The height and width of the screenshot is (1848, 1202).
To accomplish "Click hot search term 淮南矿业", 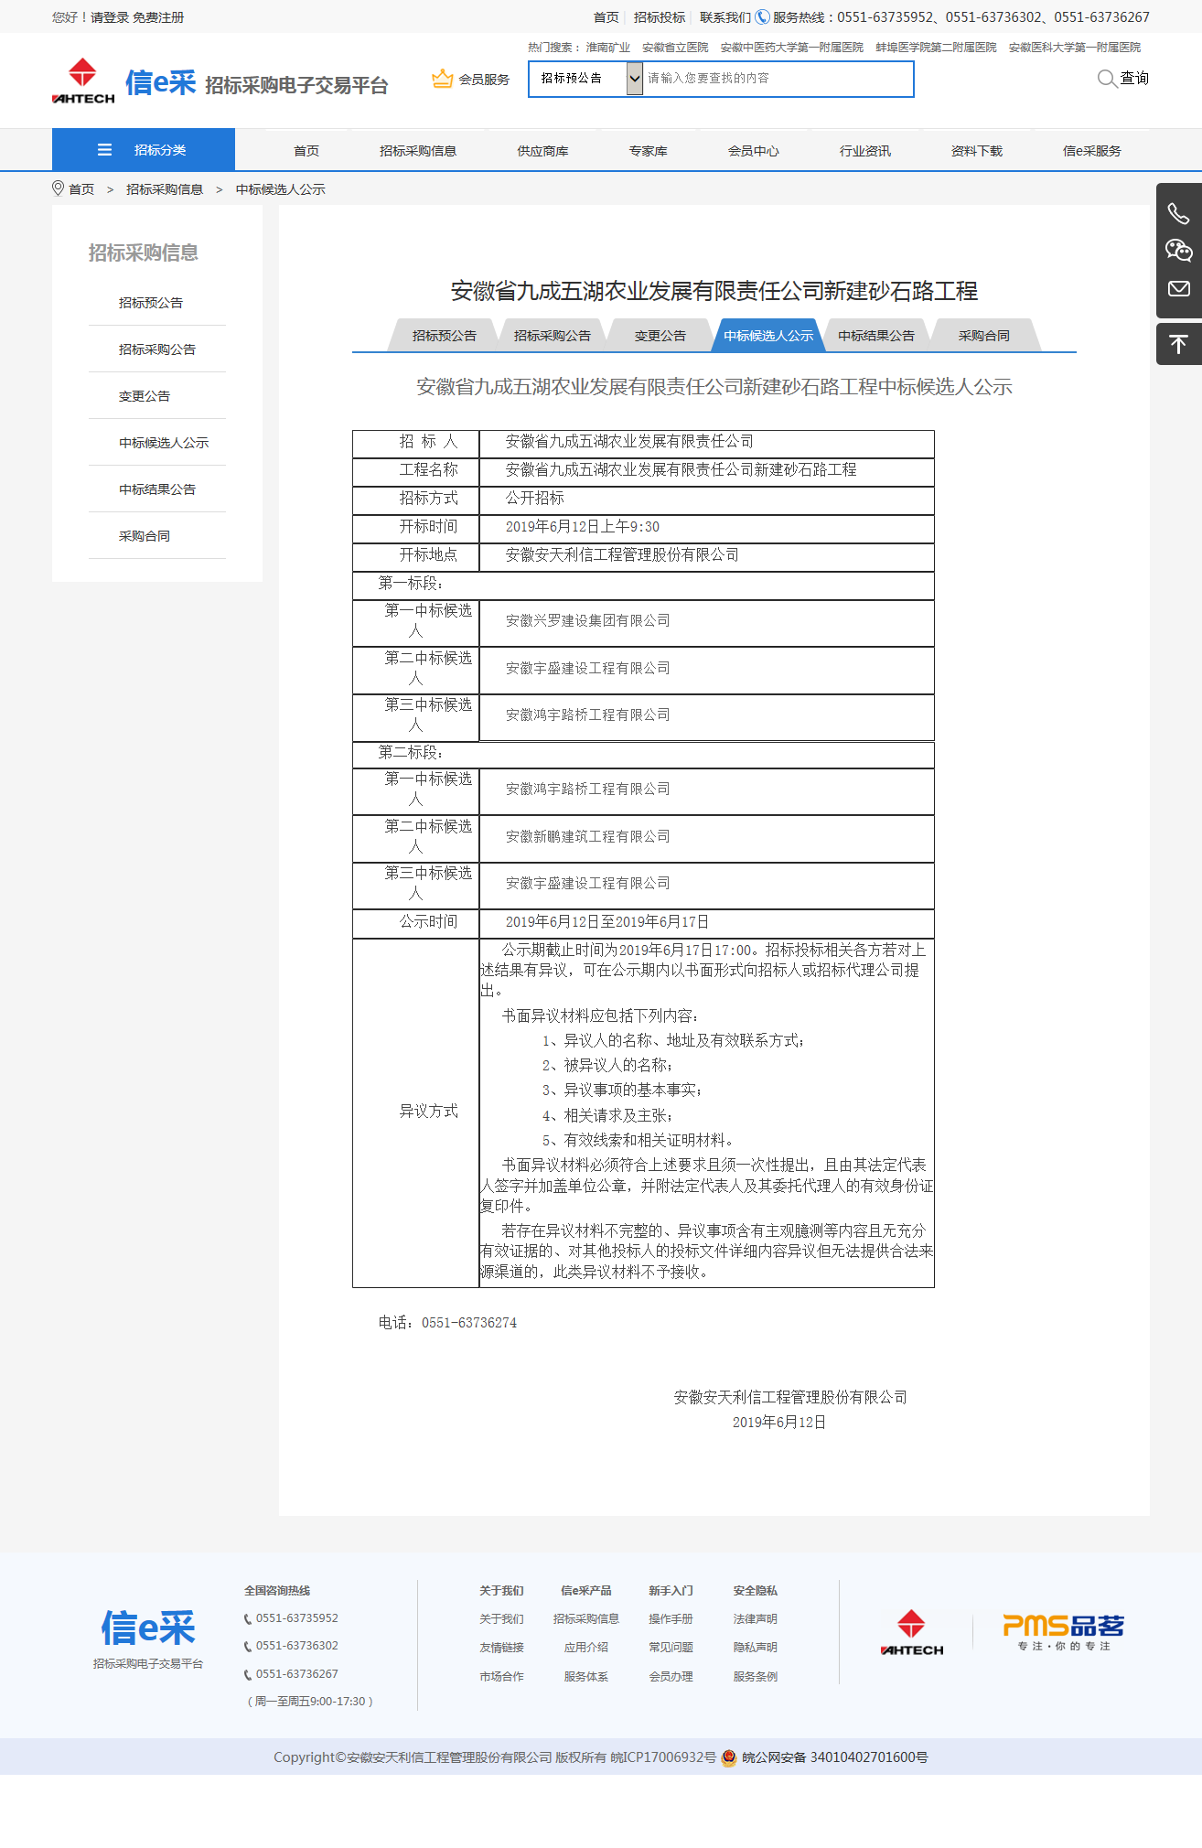I will tap(608, 48).
